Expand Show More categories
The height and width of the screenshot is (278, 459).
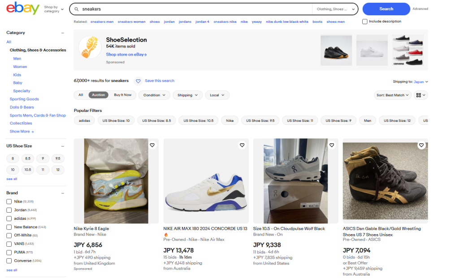[22, 132]
